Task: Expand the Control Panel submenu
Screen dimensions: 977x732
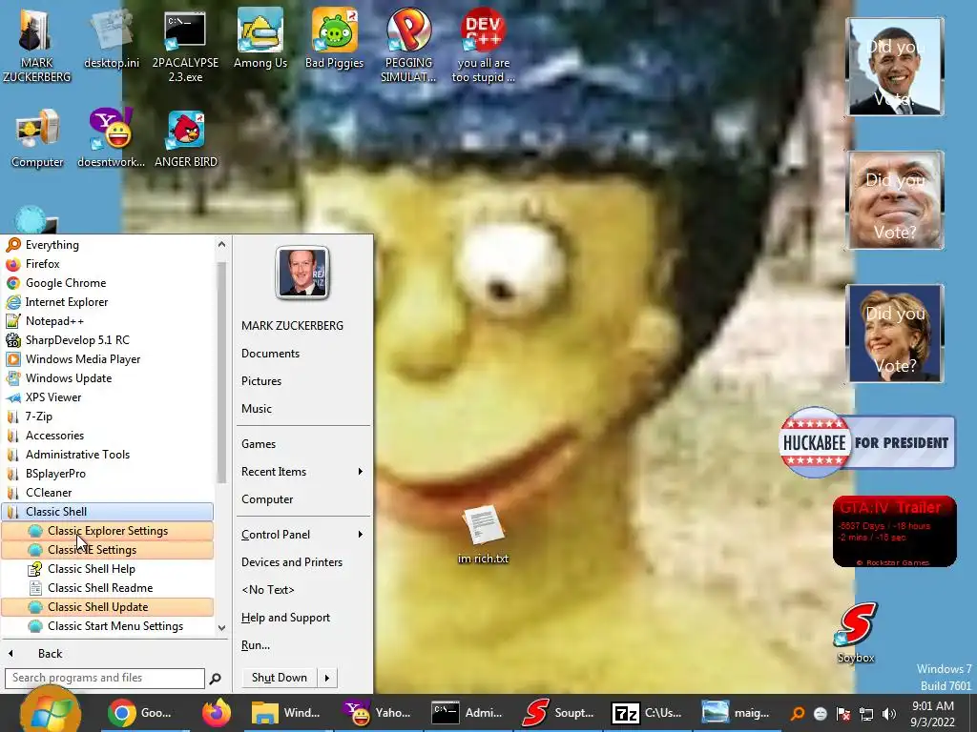Action: 302,535
